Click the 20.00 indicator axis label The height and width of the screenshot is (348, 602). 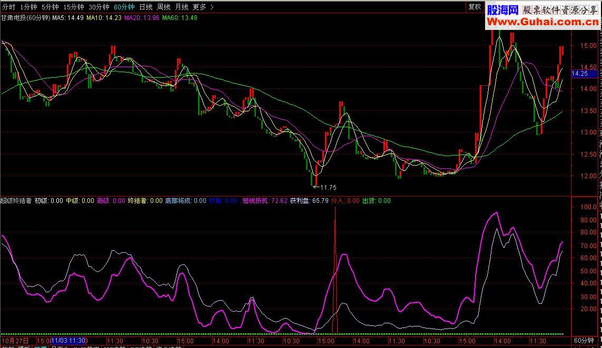click(x=588, y=309)
